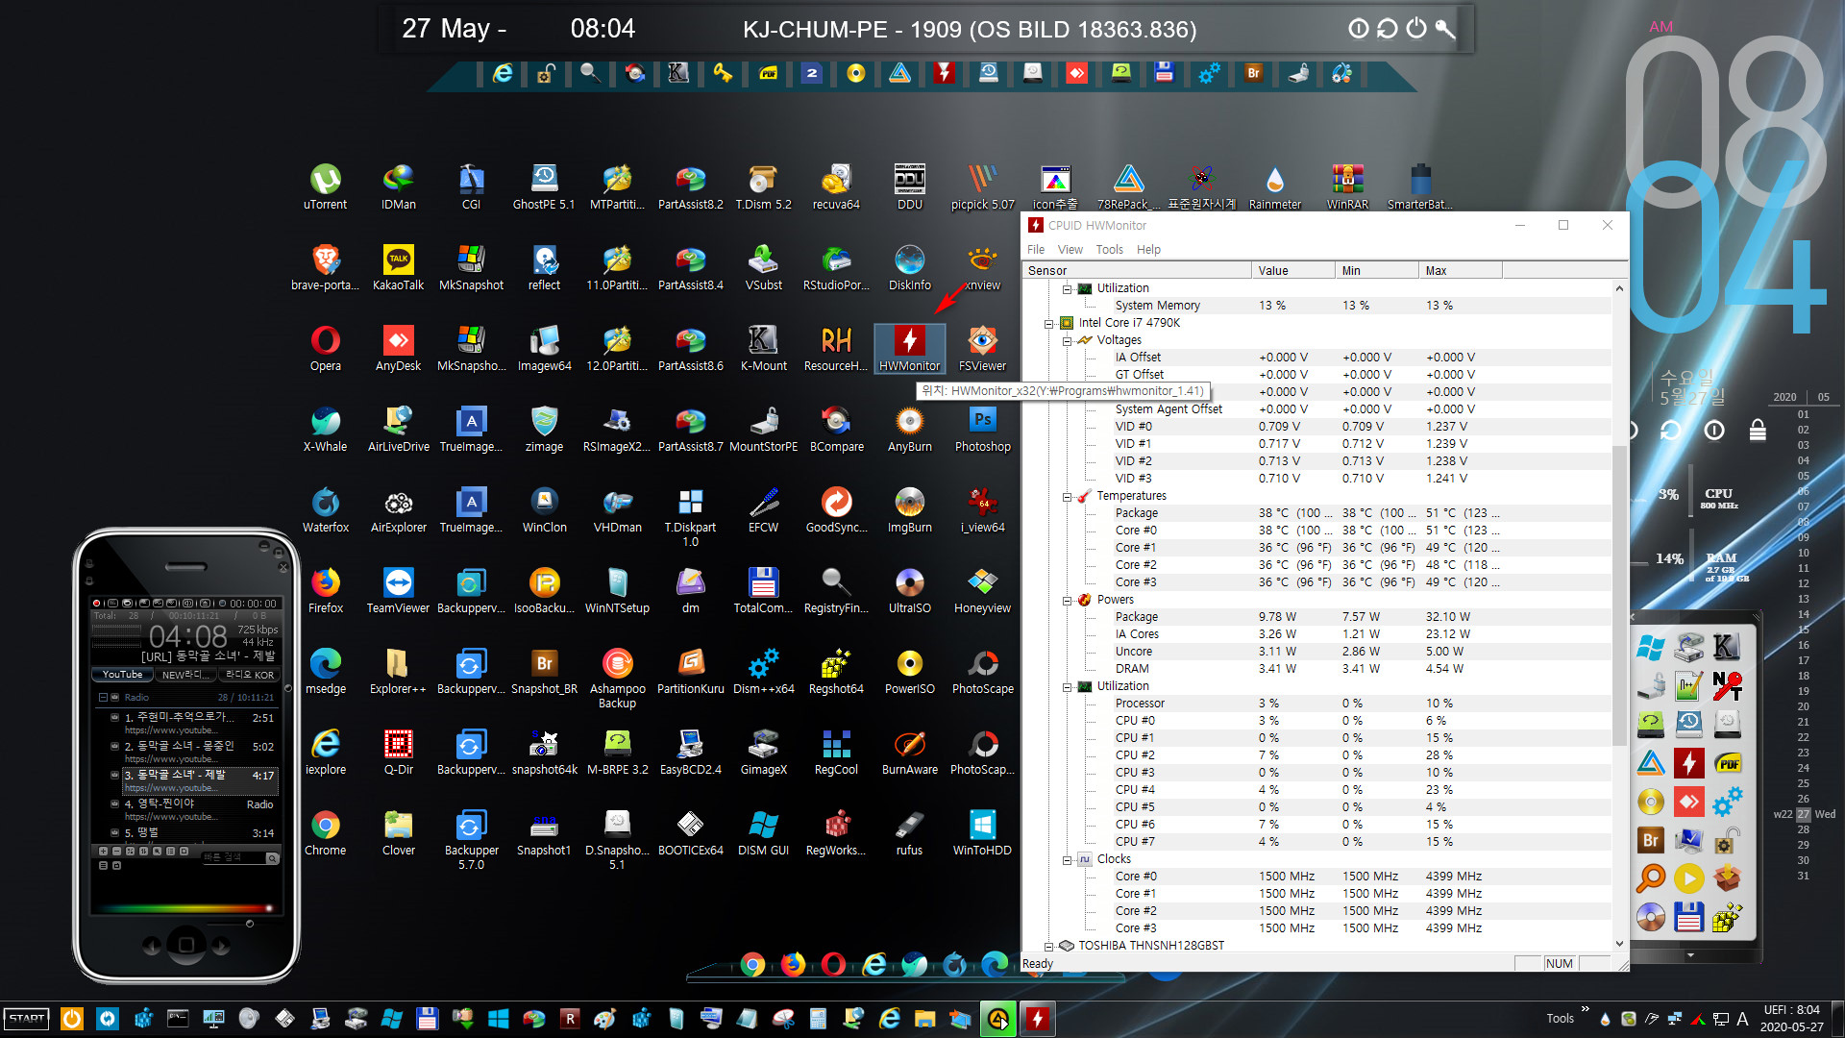Collapse the Radio playlist group in player

pos(103,698)
